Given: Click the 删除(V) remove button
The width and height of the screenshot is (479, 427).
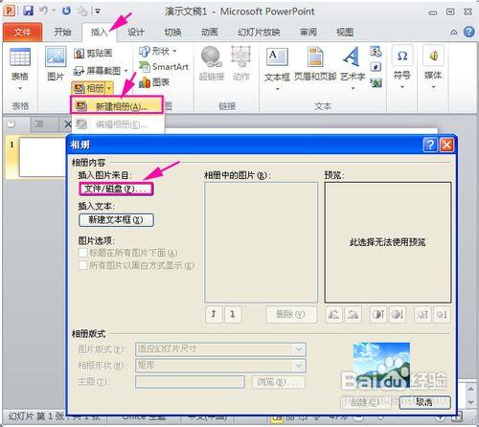Looking at the screenshot, I should coord(291,314).
